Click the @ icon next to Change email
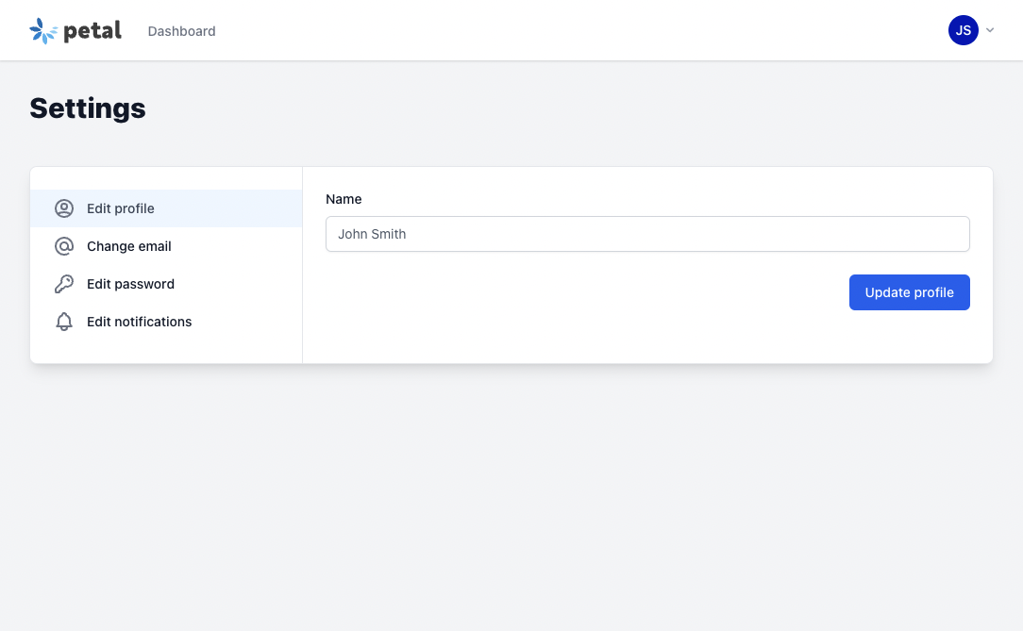 (64, 246)
